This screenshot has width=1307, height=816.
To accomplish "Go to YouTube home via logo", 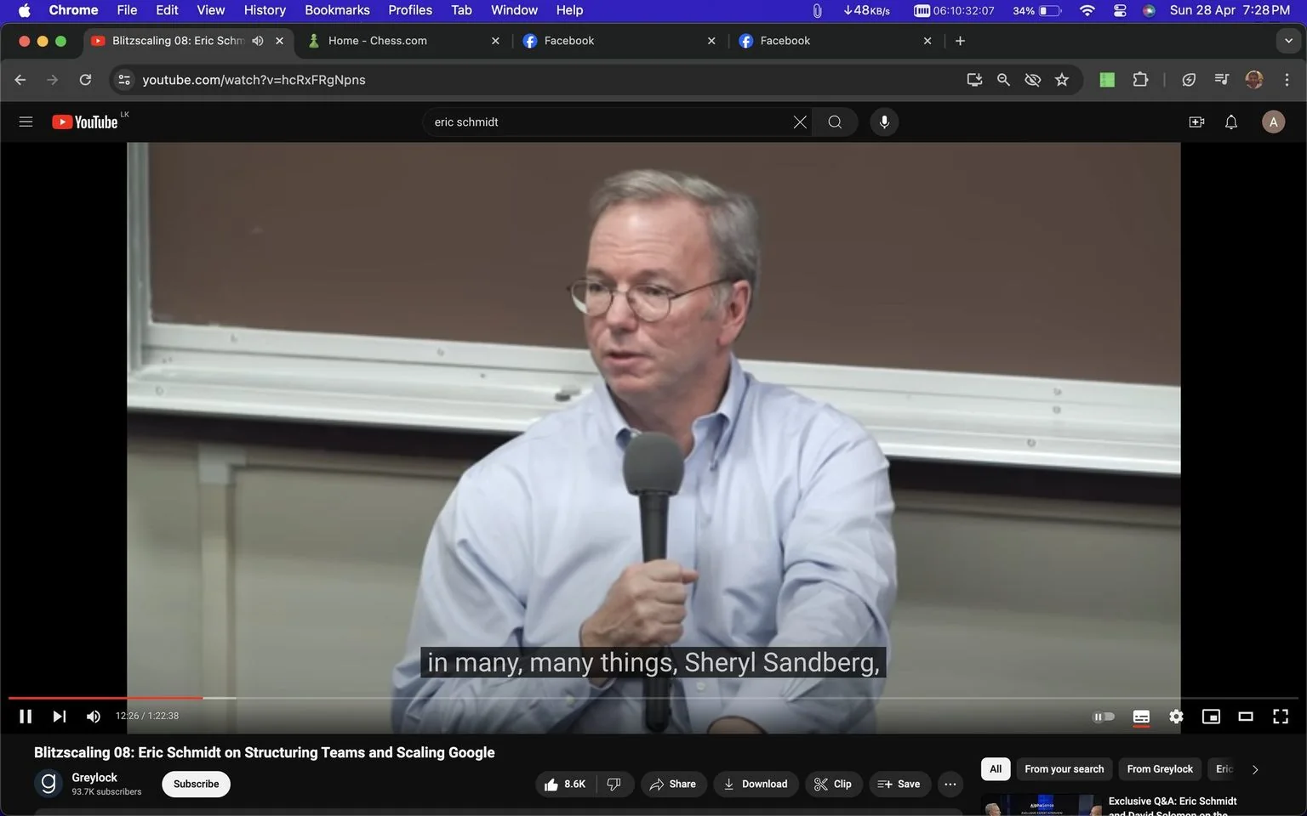I will (85, 122).
